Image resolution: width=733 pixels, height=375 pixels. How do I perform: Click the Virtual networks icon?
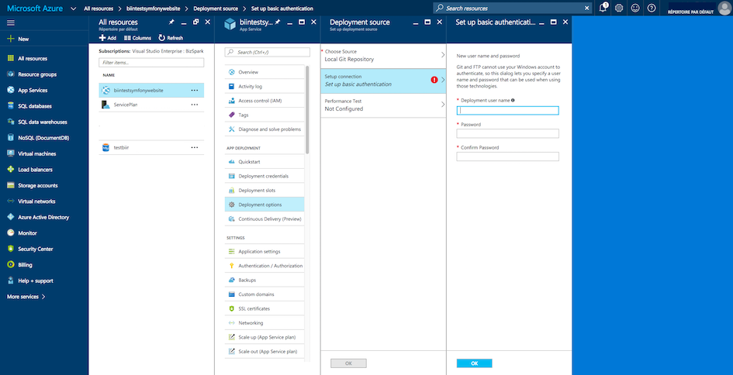[11, 201]
